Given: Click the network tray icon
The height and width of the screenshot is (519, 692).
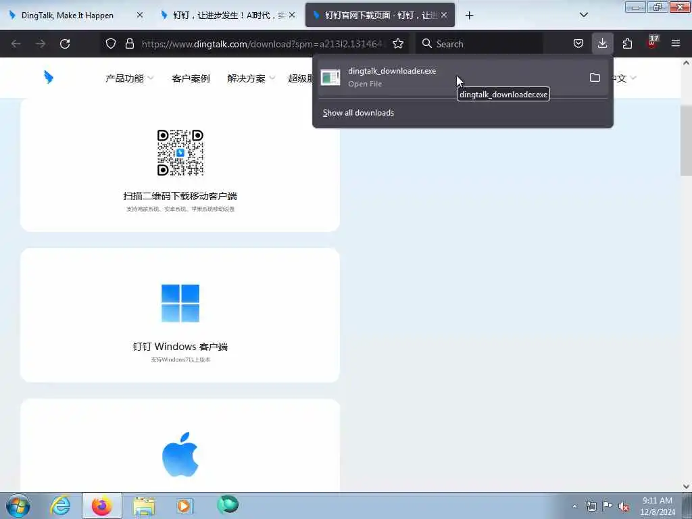Looking at the screenshot, I should click(x=591, y=506).
